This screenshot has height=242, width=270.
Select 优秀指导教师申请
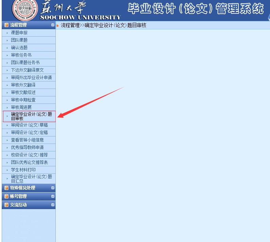pyautogui.click(x=28, y=147)
